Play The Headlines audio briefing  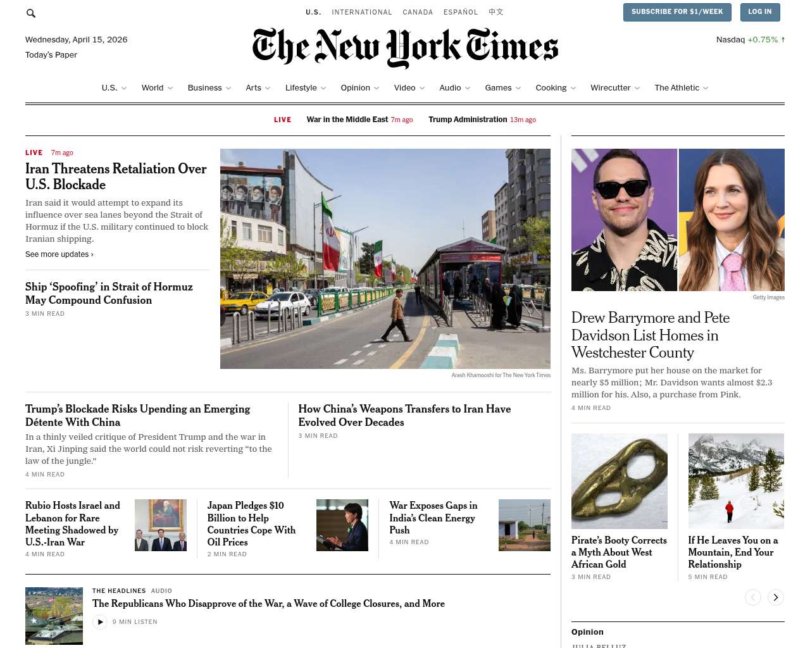click(x=100, y=622)
